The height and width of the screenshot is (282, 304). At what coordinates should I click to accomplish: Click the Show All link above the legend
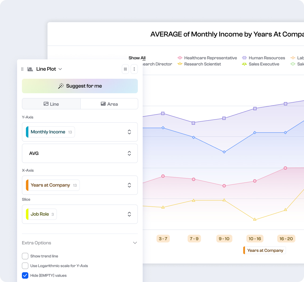137,58
